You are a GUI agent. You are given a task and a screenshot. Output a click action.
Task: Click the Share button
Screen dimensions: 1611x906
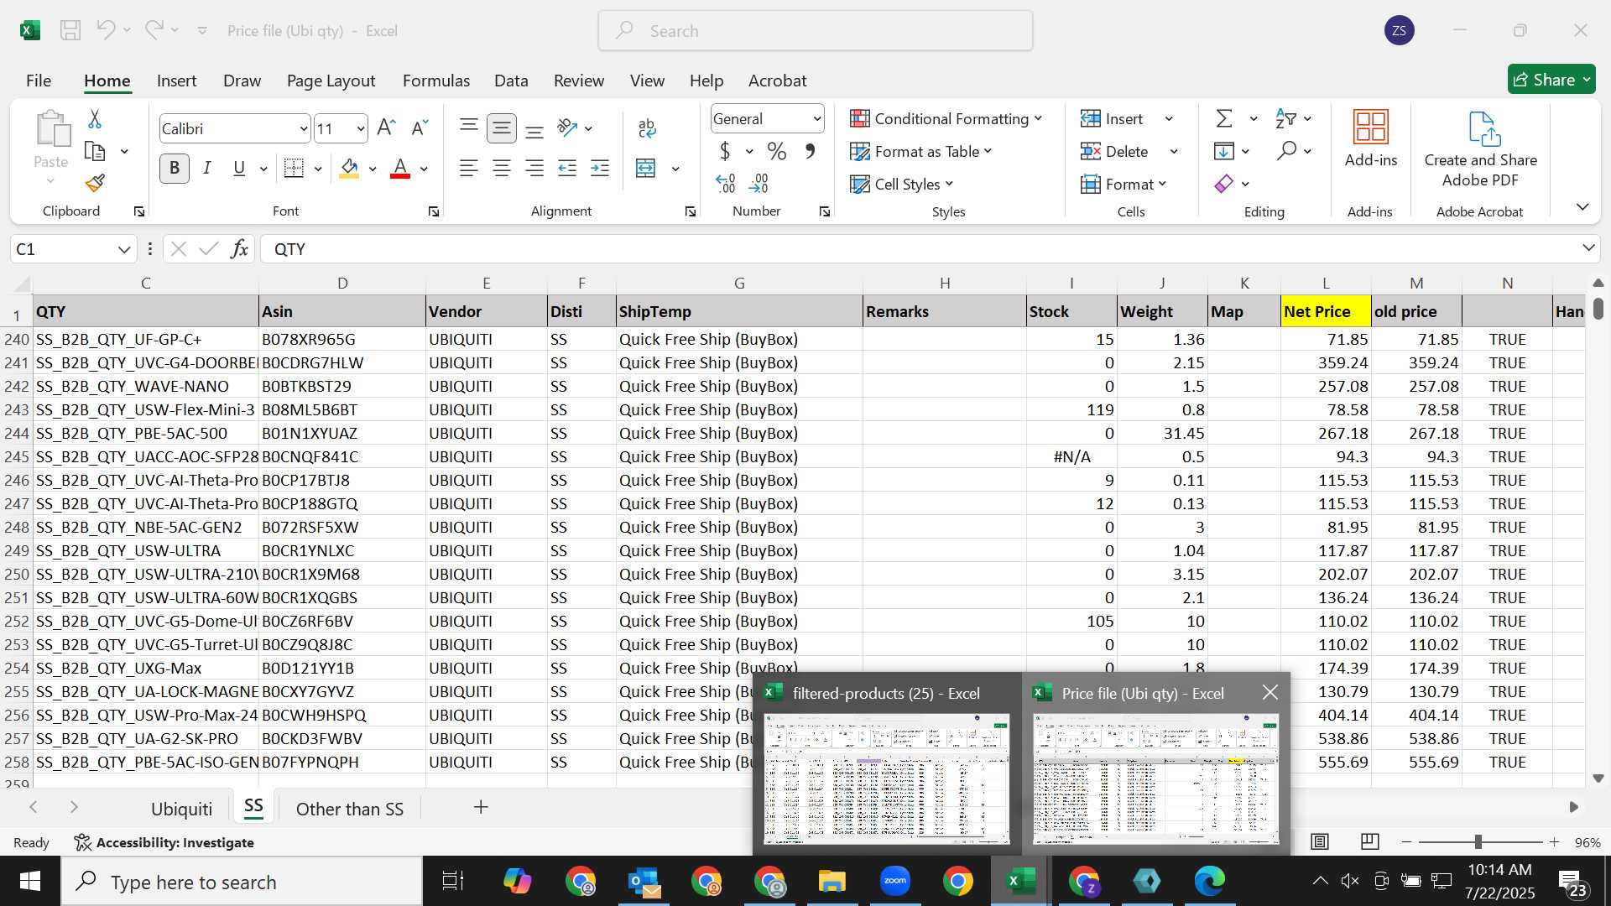(1551, 80)
